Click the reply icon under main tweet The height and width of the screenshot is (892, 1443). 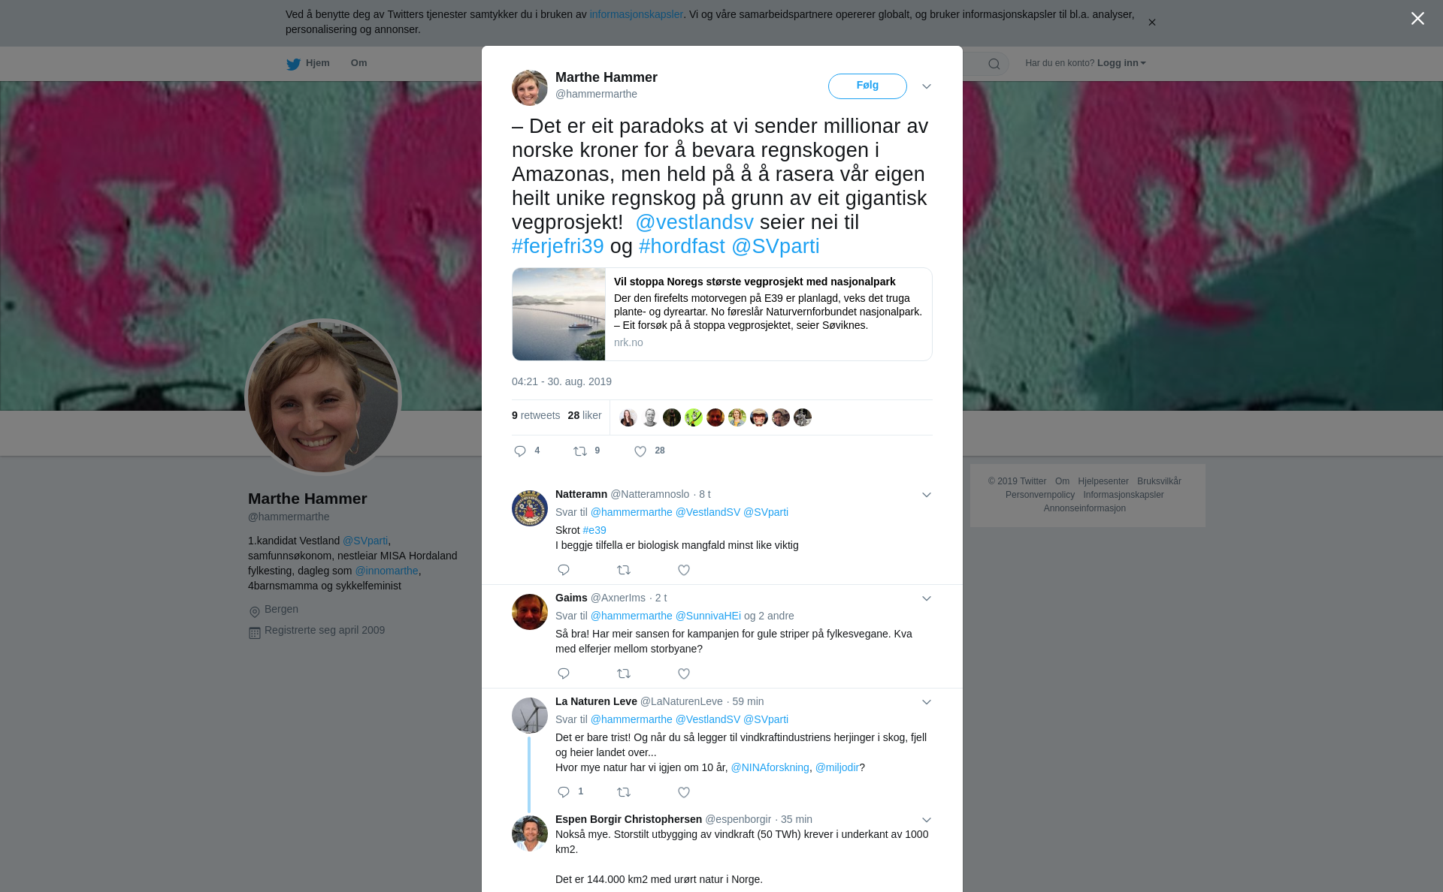click(520, 451)
